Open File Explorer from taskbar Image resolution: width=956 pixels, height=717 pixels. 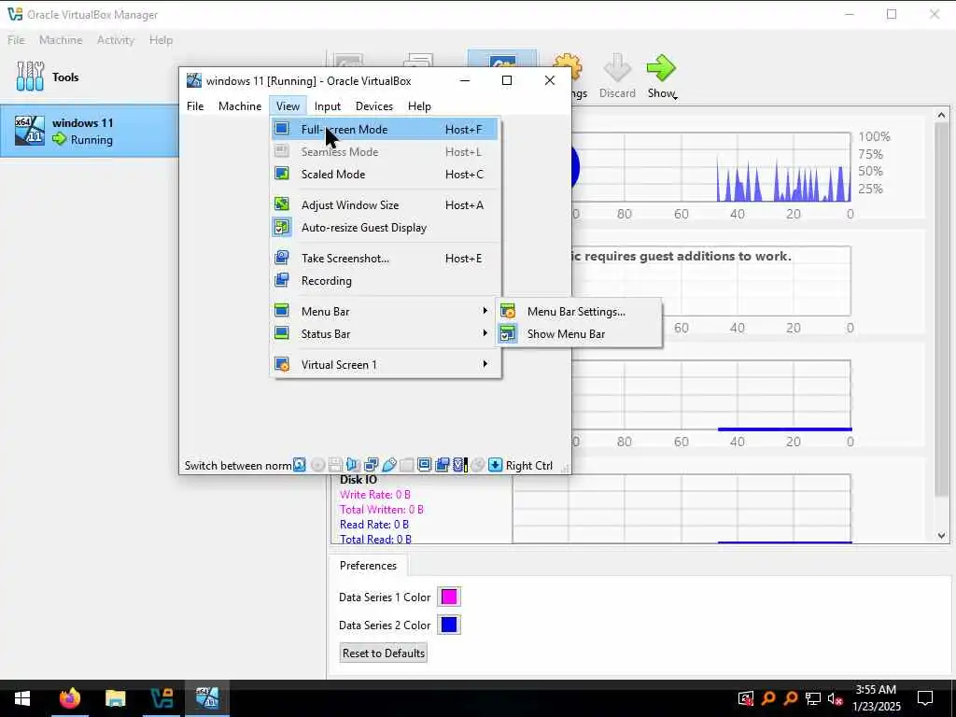[x=115, y=698]
